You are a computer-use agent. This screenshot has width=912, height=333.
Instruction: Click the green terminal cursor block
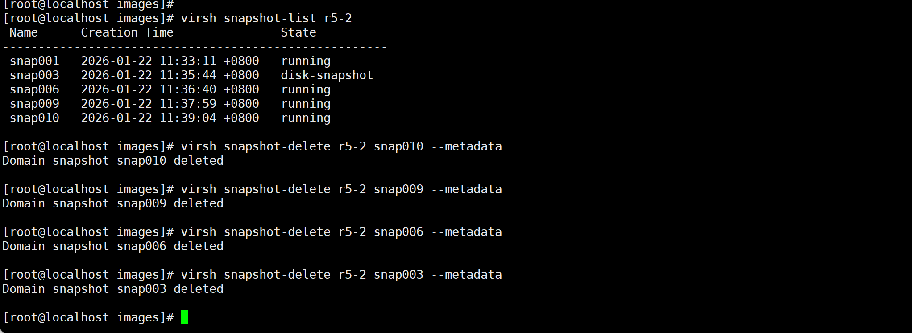click(x=184, y=317)
